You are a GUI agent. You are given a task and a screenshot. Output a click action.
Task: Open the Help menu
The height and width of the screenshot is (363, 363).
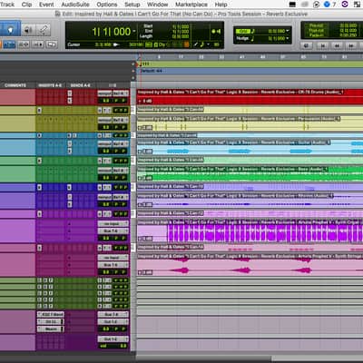pos(221,5)
